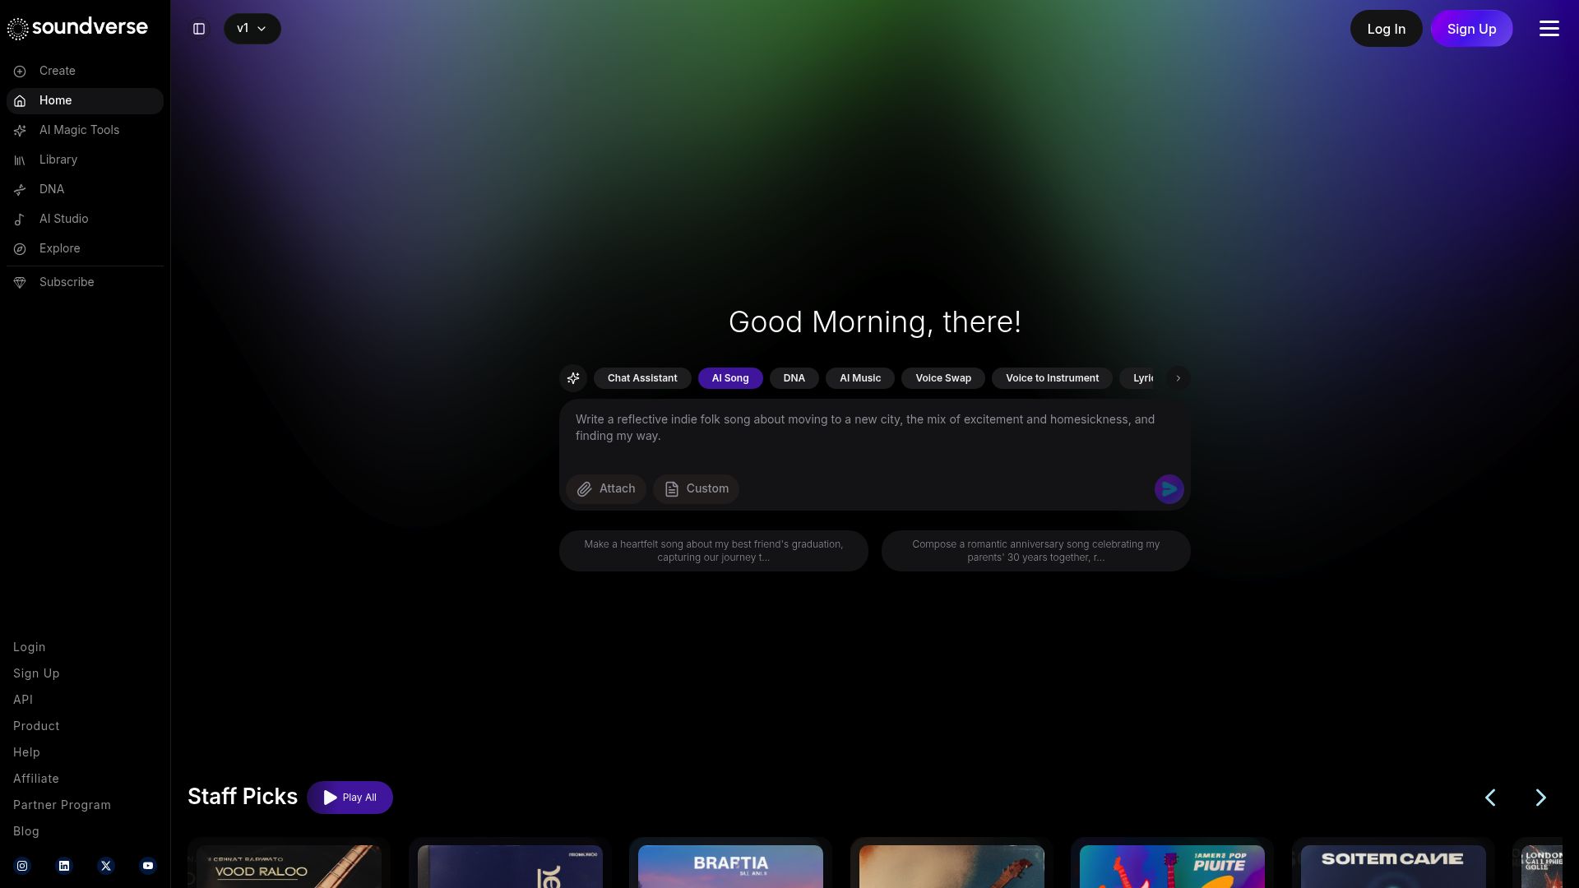This screenshot has height=888, width=1579.
Task: Show more mode chips with right chevron
Action: click(1178, 378)
